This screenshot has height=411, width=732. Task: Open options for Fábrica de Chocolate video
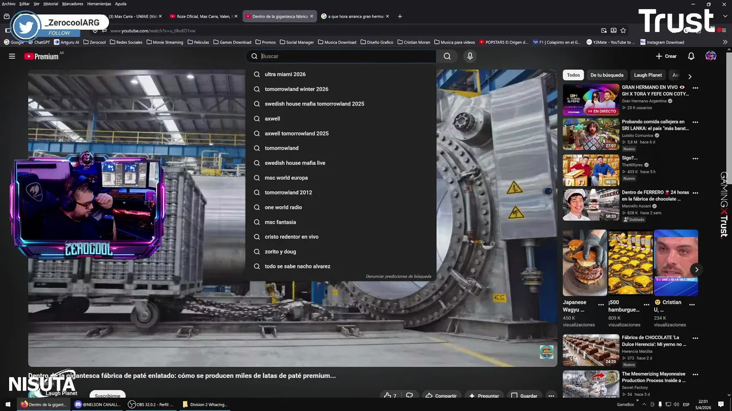point(695,338)
